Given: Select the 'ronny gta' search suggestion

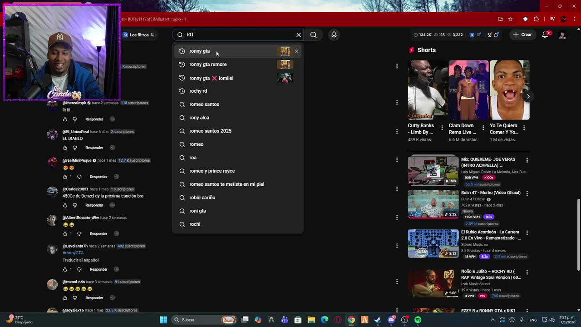Looking at the screenshot, I should click(237, 51).
